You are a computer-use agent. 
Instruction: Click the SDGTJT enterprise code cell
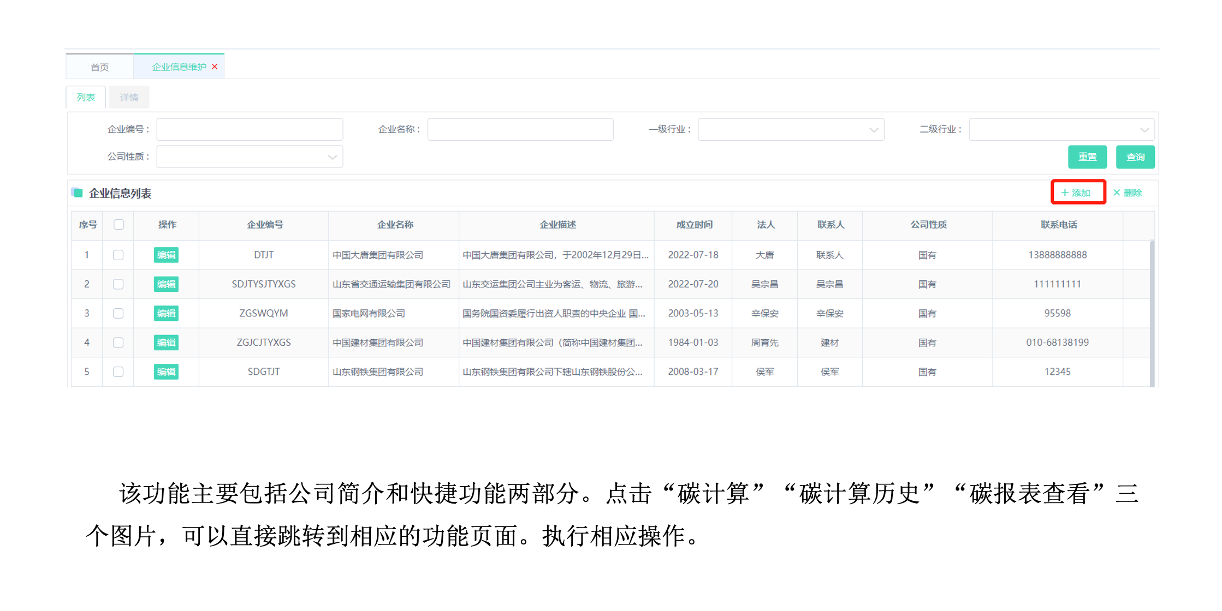coord(264,372)
